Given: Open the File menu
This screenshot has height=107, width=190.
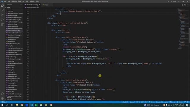Looking at the screenshot, I should (5, 1).
